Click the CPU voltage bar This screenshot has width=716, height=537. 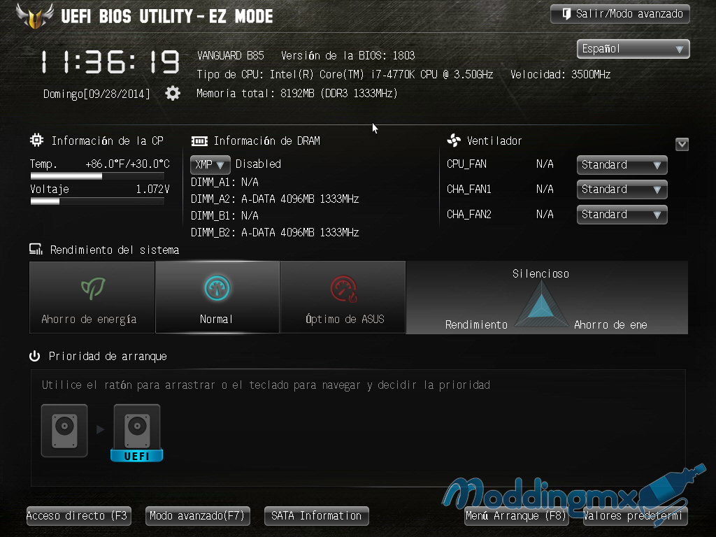pos(97,201)
